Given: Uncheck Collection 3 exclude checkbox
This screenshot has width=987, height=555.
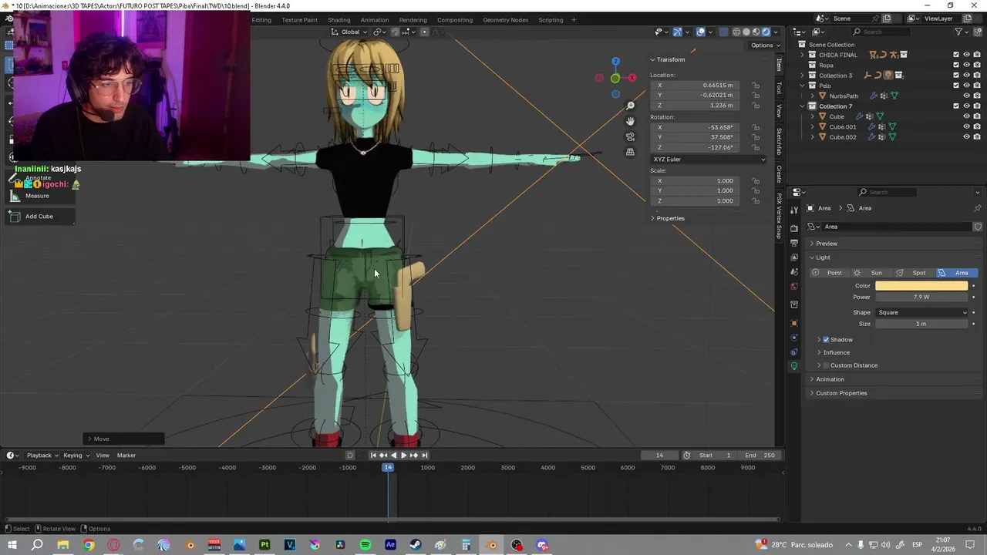Looking at the screenshot, I should tap(956, 76).
